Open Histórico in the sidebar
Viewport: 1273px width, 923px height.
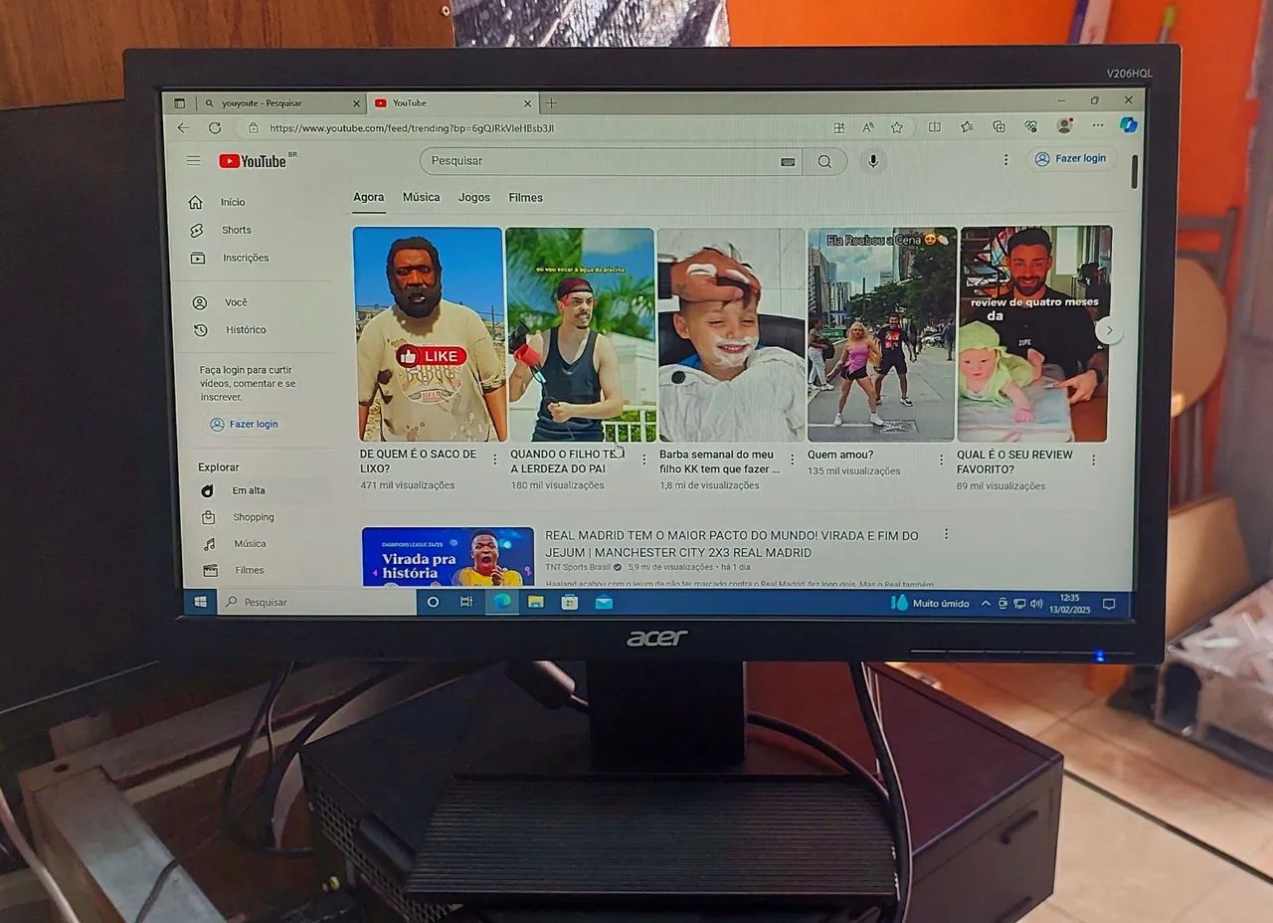pos(243,329)
